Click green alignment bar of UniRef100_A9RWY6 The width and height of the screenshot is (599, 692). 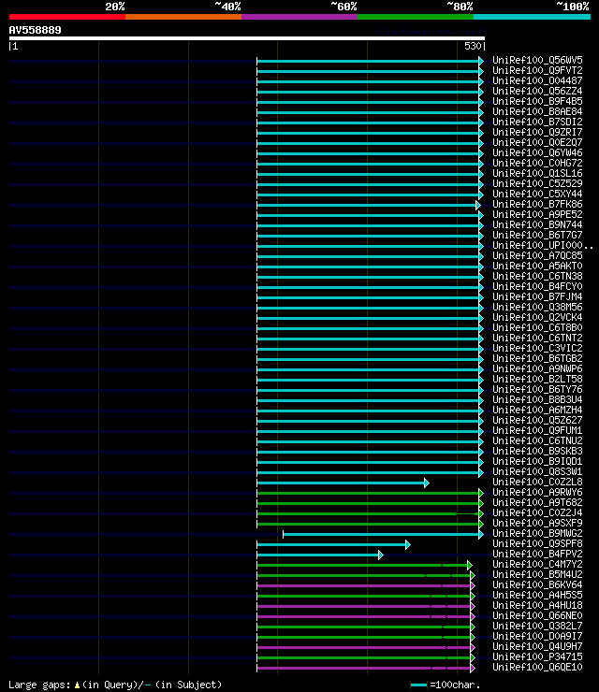tap(369, 494)
